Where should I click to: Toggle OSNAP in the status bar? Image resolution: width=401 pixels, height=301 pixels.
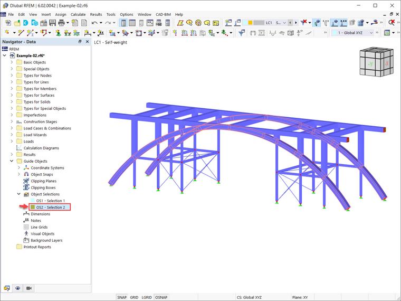[161, 297]
